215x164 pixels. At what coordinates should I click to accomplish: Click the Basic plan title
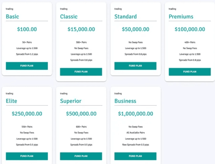point(13,17)
